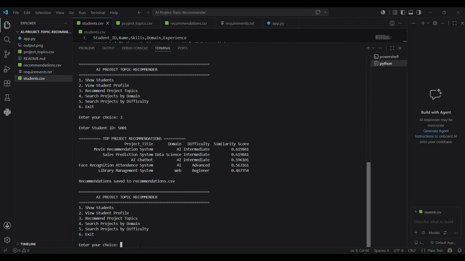Switch to the app.py editor tab
465x261 pixels.
278,23
